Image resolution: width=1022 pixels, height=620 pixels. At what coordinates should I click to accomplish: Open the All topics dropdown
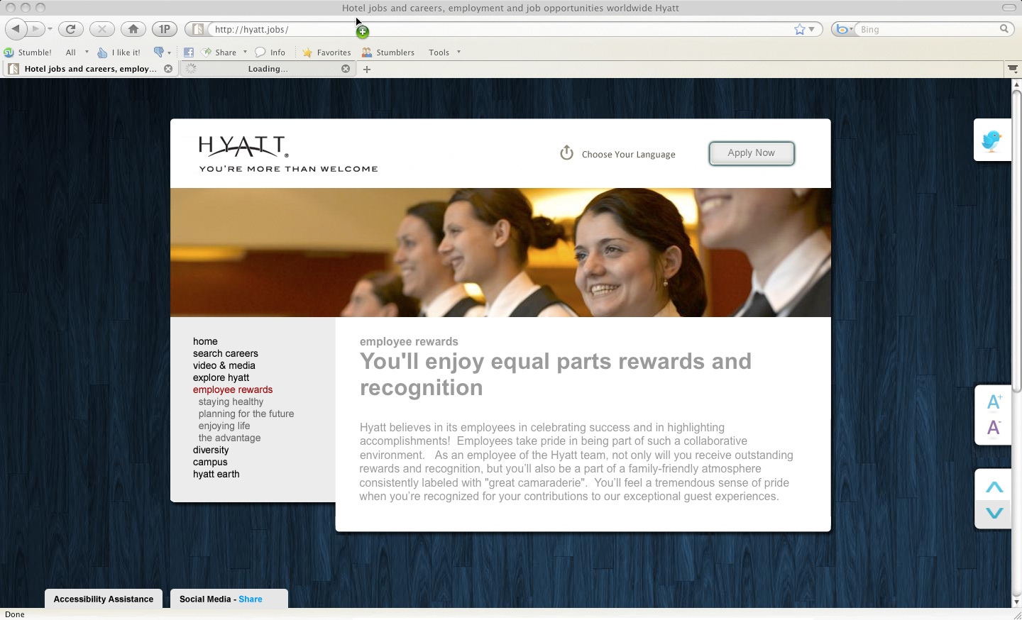[x=77, y=52]
